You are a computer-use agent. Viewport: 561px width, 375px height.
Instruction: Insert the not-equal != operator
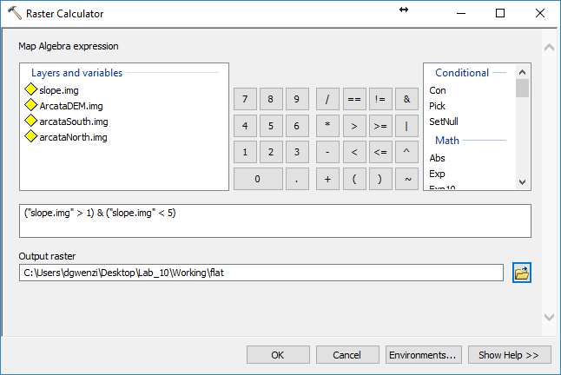tap(380, 99)
